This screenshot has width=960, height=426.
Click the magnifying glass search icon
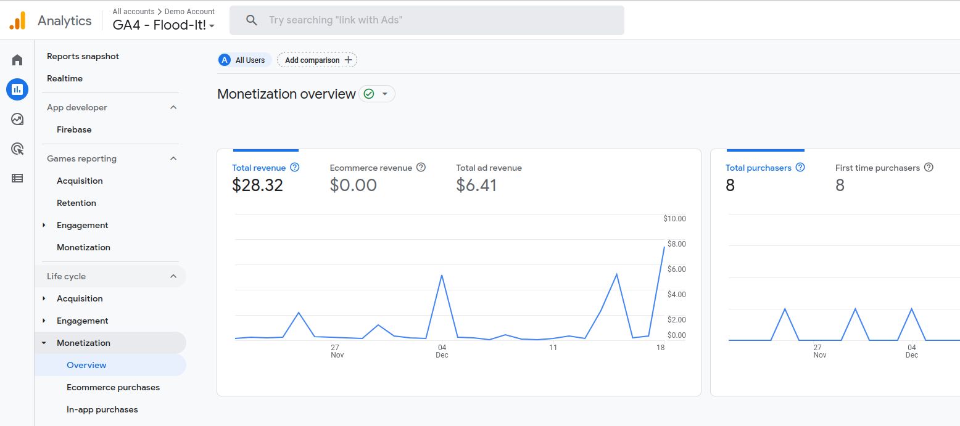point(251,20)
